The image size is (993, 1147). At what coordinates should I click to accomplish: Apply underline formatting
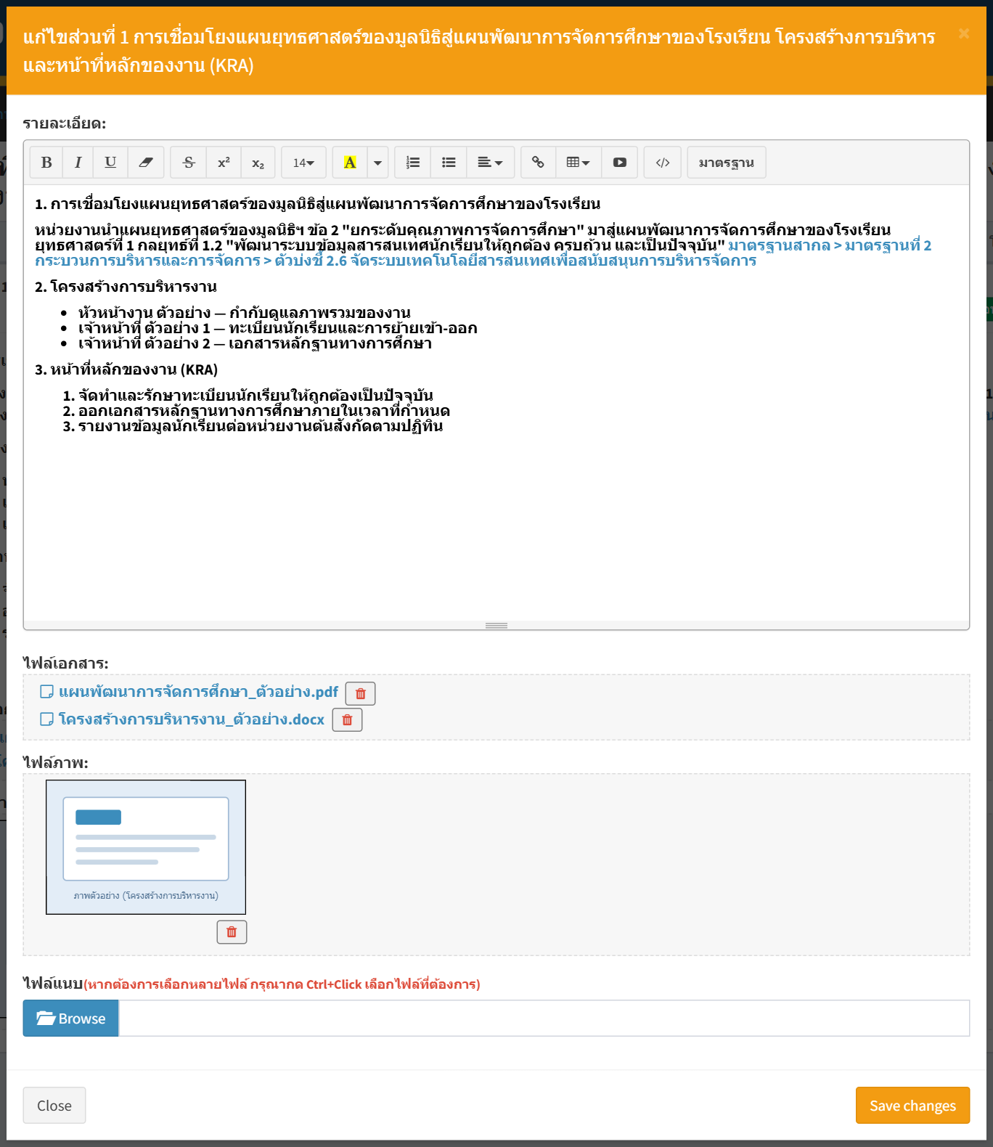tap(110, 163)
